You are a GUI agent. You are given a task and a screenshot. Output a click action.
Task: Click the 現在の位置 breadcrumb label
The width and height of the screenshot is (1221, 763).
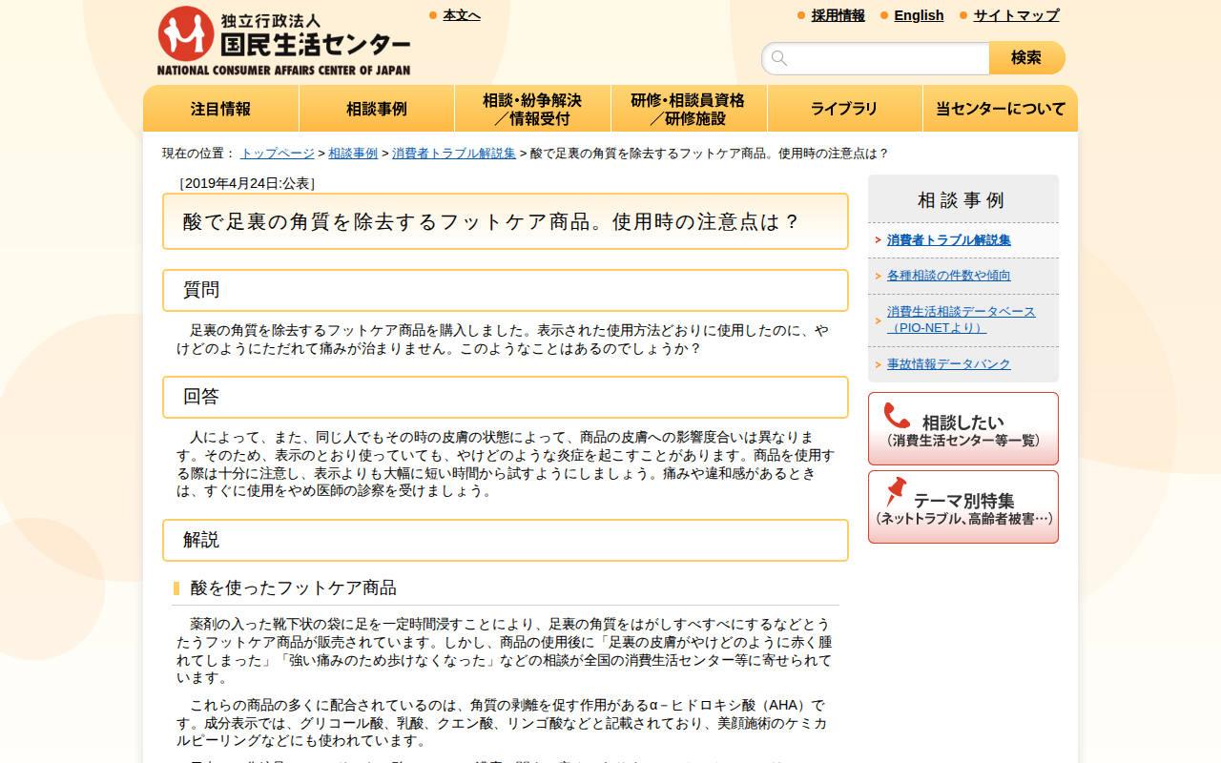pos(198,154)
